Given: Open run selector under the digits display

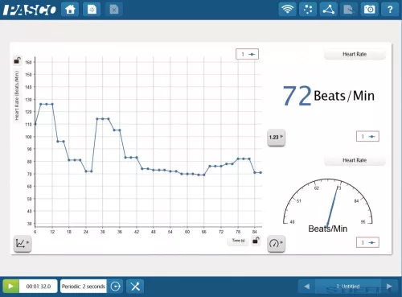Looking at the screenshot, I should pos(367,136).
